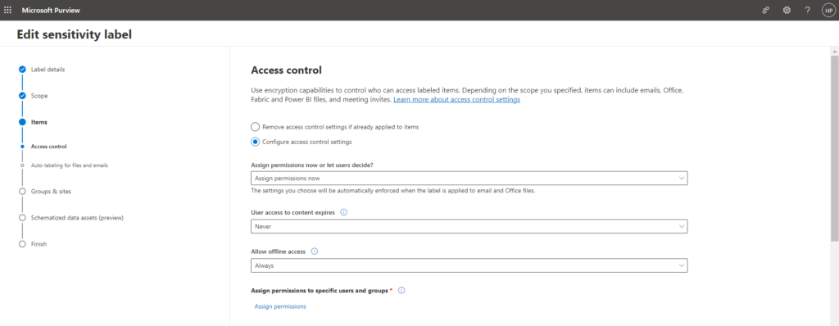Open the settings gear icon
Image resolution: width=839 pixels, height=326 pixels.
pyautogui.click(x=787, y=10)
